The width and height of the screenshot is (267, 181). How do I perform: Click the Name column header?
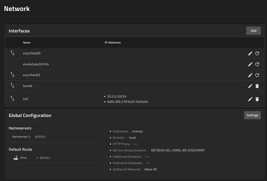27,42
